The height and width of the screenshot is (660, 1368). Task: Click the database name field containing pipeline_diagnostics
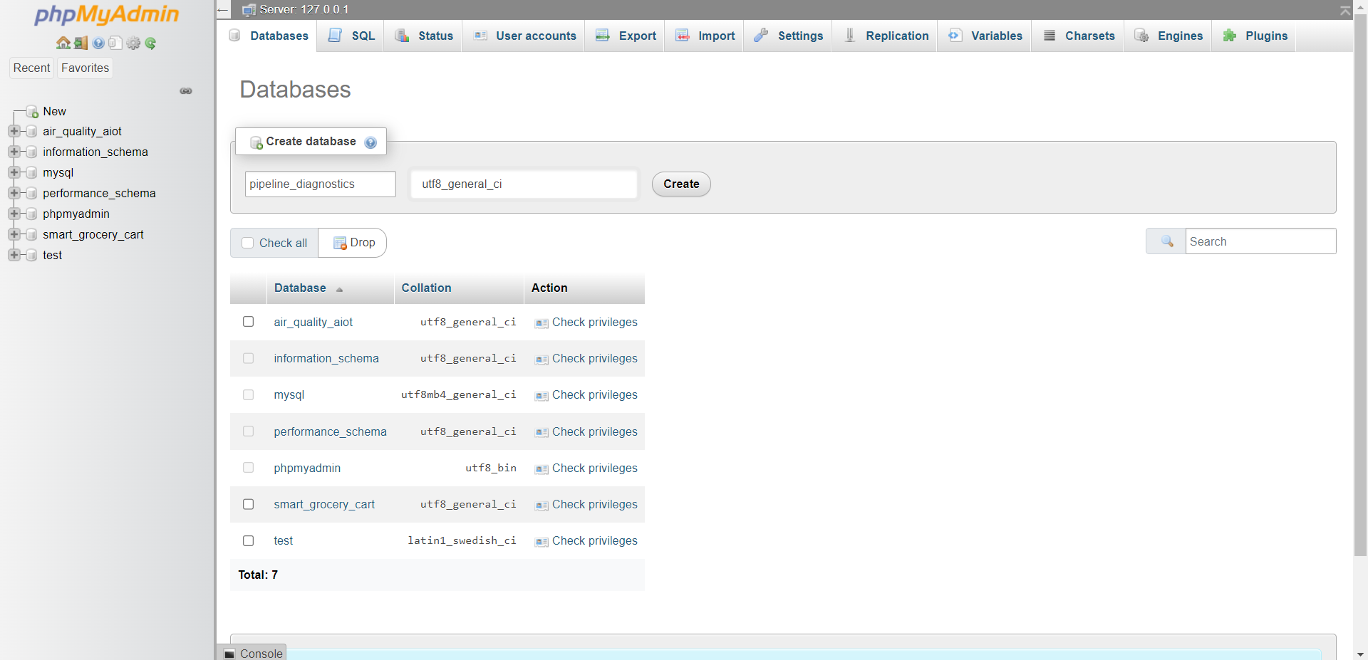tap(321, 184)
